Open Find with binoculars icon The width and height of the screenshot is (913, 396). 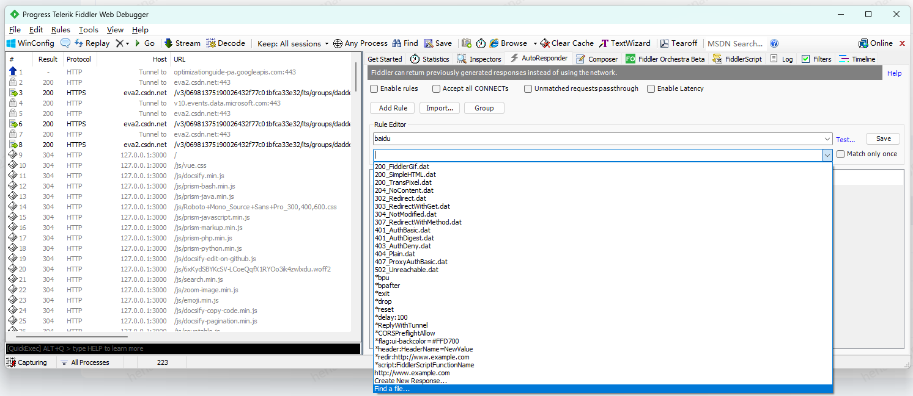(405, 43)
